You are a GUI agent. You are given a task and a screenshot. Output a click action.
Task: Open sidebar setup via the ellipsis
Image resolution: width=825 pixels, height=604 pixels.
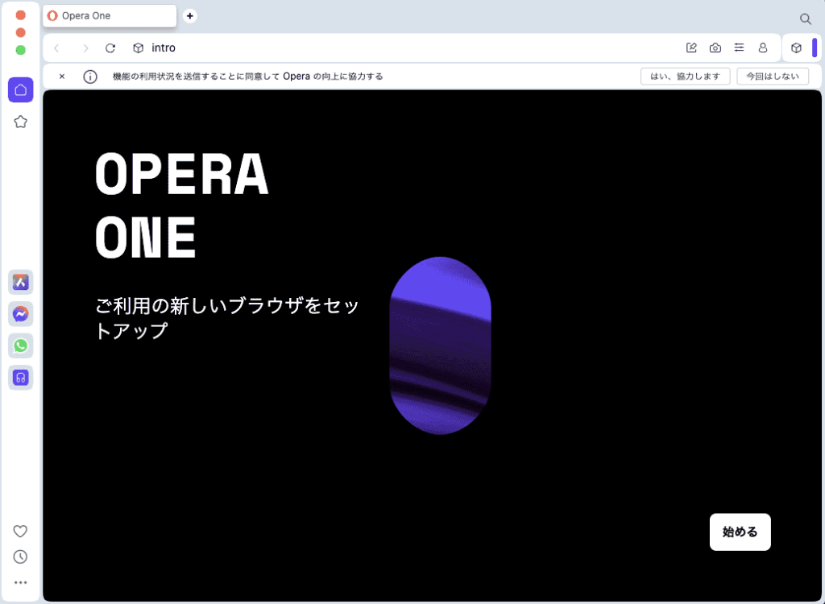coord(20,582)
